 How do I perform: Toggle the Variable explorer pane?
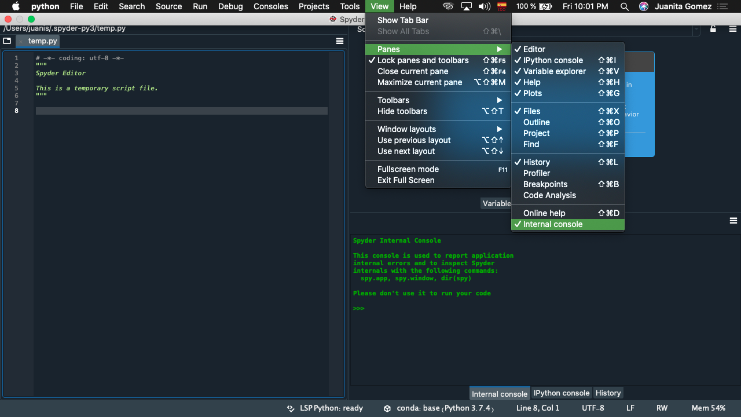point(568,71)
